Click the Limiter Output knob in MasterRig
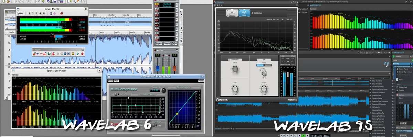 (264, 89)
